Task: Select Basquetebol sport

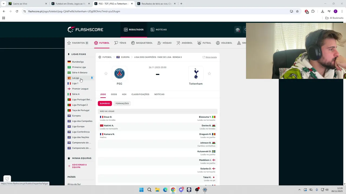Action: pos(142,43)
